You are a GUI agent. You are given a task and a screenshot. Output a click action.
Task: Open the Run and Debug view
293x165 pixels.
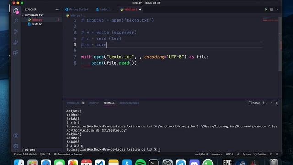16,43
